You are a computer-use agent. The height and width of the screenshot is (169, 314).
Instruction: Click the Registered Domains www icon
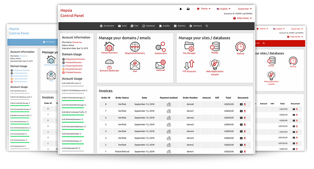135,47
